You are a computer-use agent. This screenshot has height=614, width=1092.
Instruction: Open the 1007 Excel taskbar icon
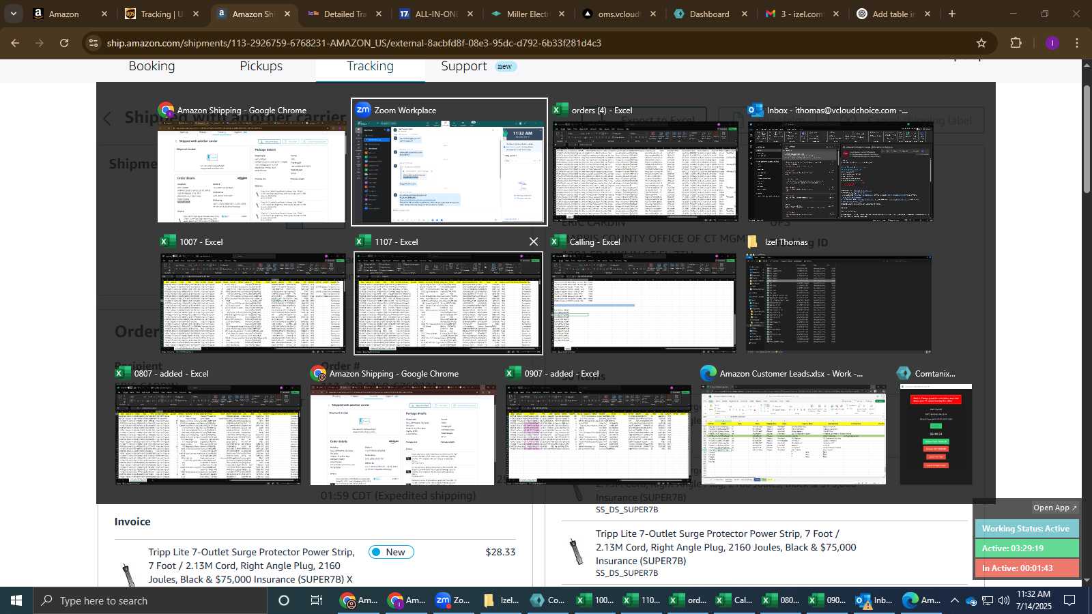(594, 600)
